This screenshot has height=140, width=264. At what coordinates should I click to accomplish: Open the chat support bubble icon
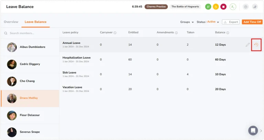click(253, 130)
